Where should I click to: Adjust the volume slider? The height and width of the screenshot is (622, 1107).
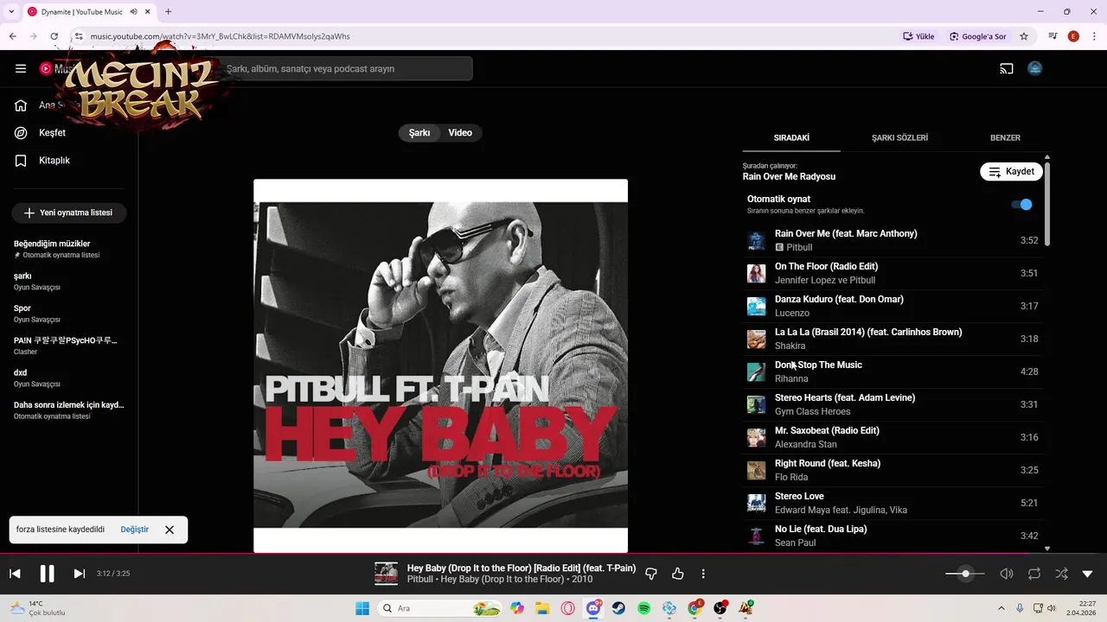(x=965, y=574)
